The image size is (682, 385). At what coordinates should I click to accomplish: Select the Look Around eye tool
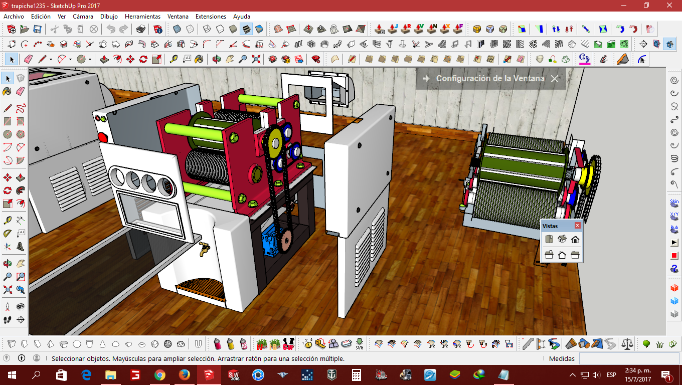coord(21,306)
